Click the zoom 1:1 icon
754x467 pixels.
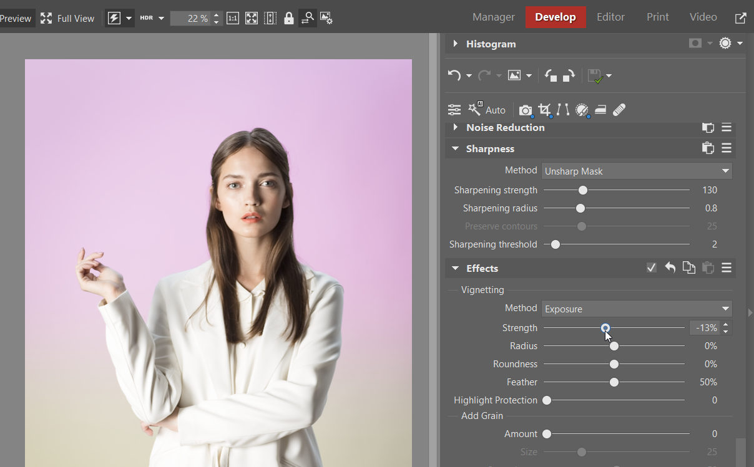232,18
